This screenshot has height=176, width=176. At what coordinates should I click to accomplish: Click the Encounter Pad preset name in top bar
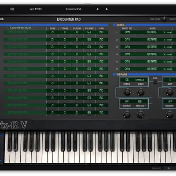click(73, 9)
